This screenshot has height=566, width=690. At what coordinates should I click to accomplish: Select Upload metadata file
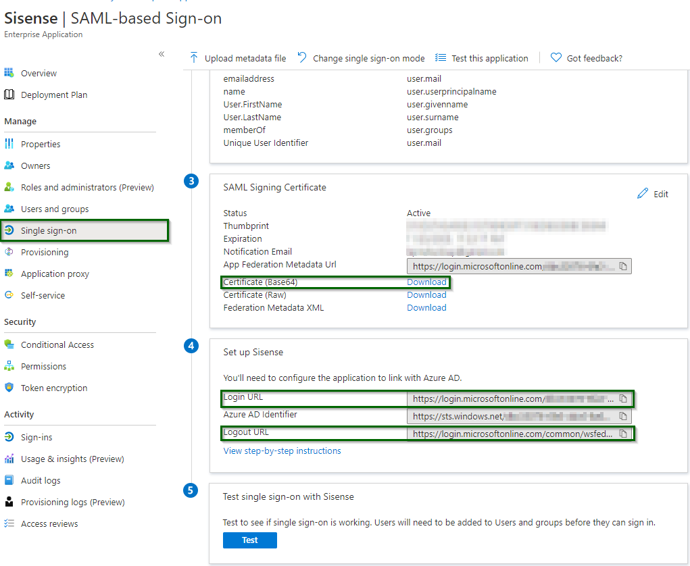tap(238, 58)
